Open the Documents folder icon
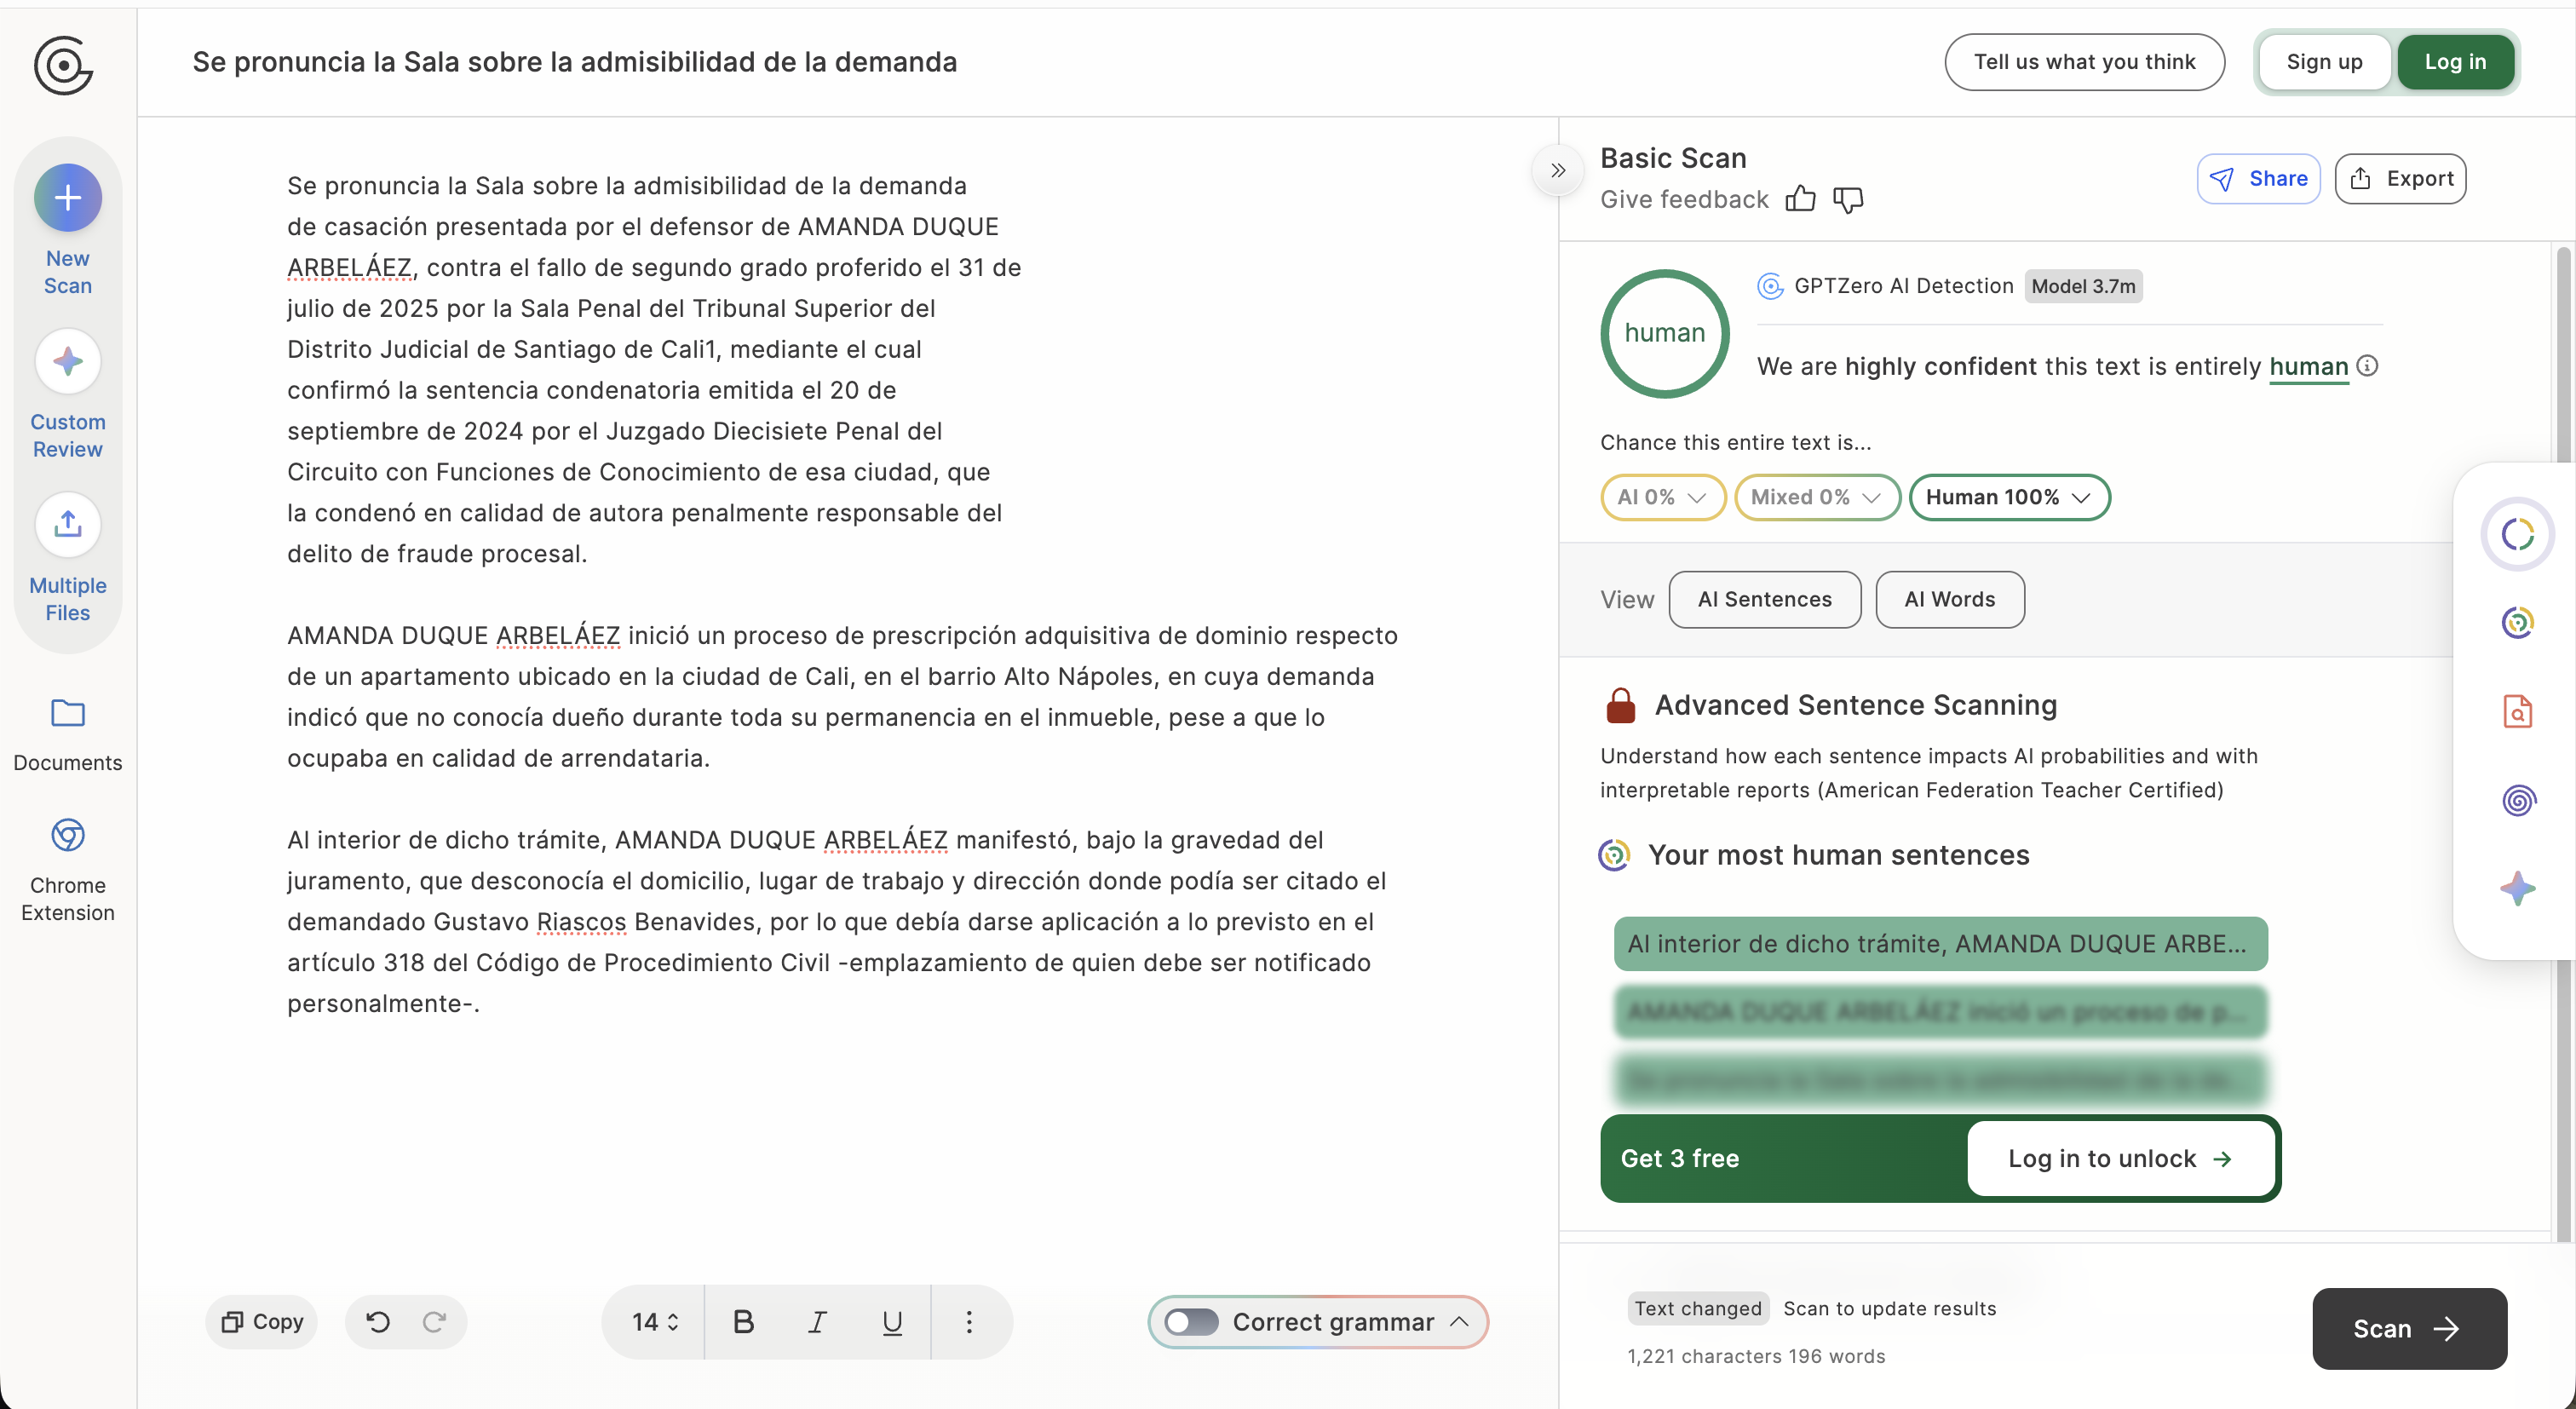The height and width of the screenshot is (1409, 2576). (x=68, y=713)
